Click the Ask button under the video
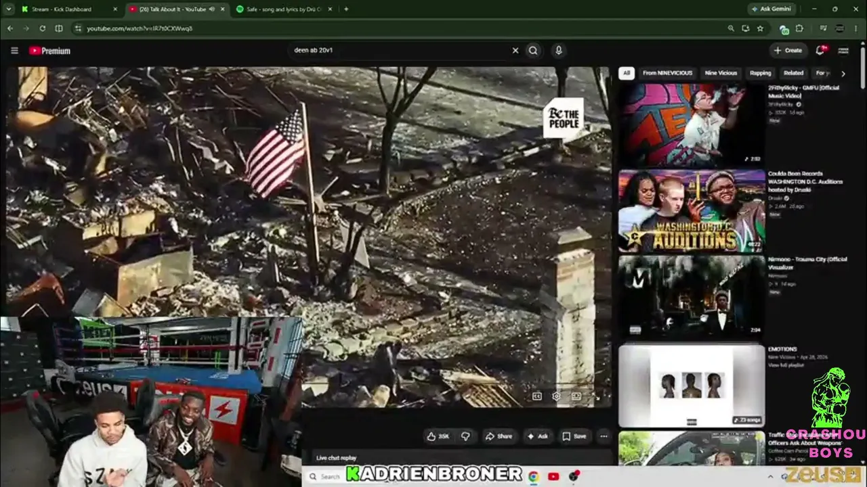 coord(537,436)
